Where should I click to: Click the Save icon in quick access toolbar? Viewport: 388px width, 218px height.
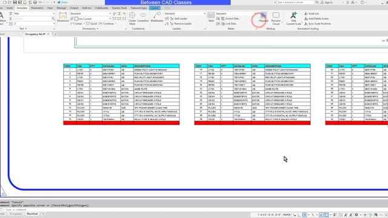(x=15, y=2)
